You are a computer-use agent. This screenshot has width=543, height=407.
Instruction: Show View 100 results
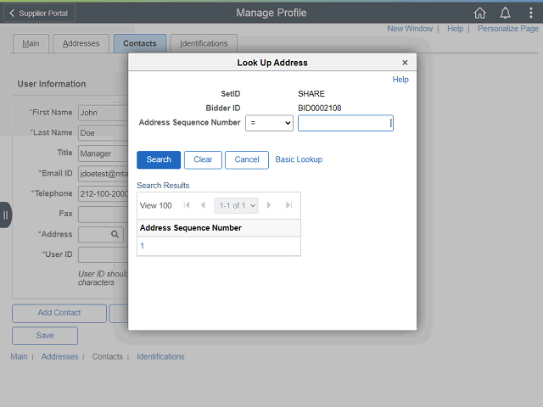point(155,205)
